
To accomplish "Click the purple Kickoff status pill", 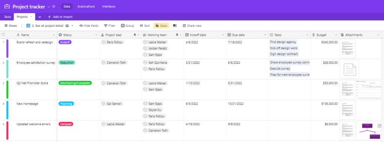I will pos(65,42).
